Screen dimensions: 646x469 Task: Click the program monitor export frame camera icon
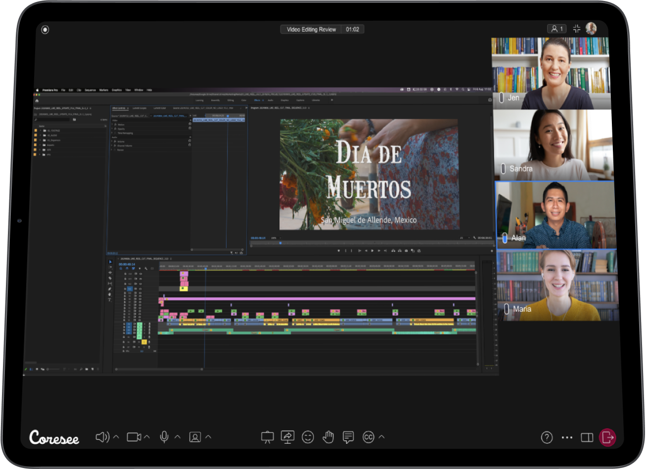(x=406, y=251)
